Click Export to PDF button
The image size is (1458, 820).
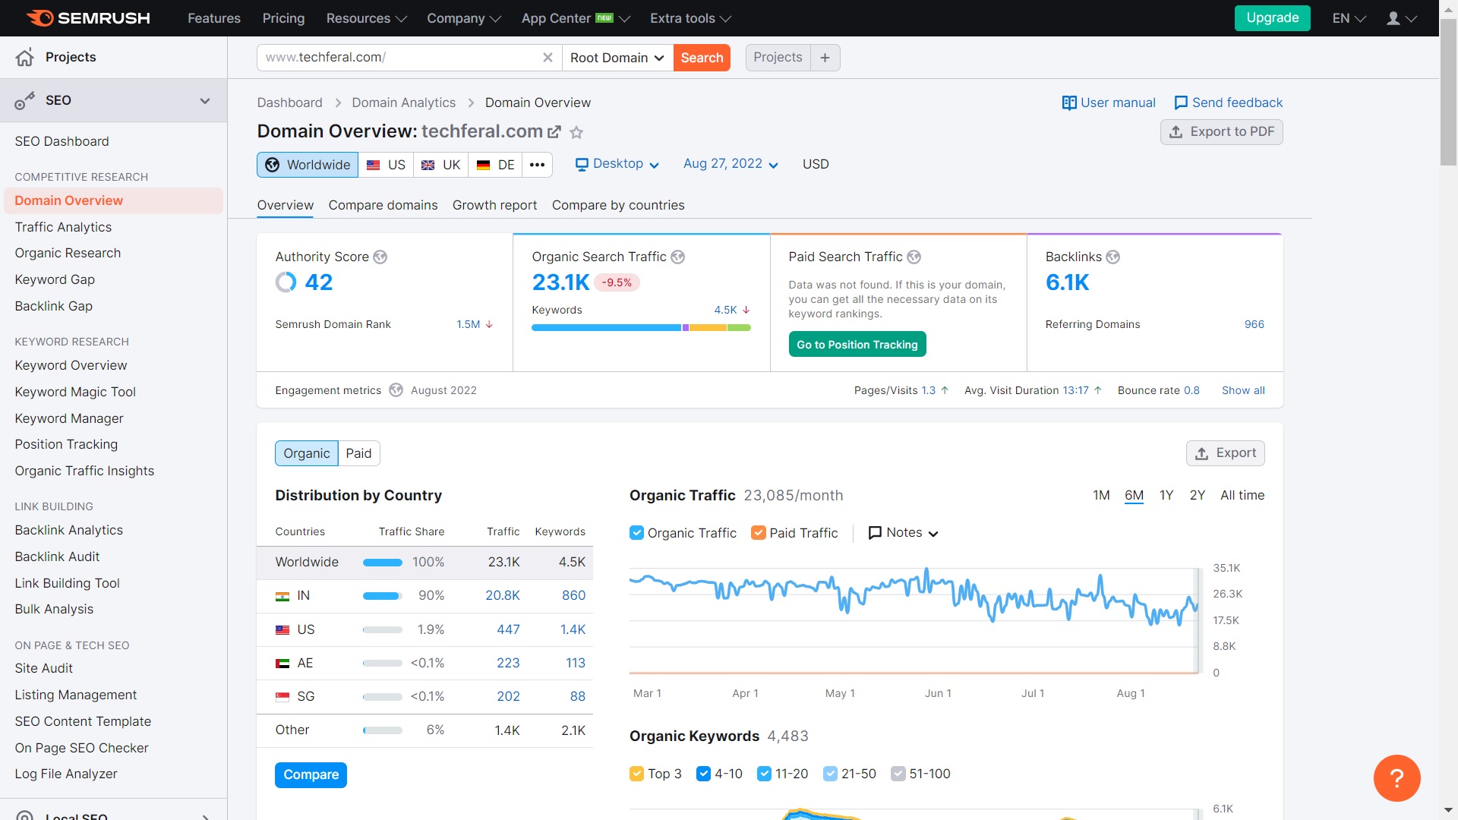tap(1222, 132)
